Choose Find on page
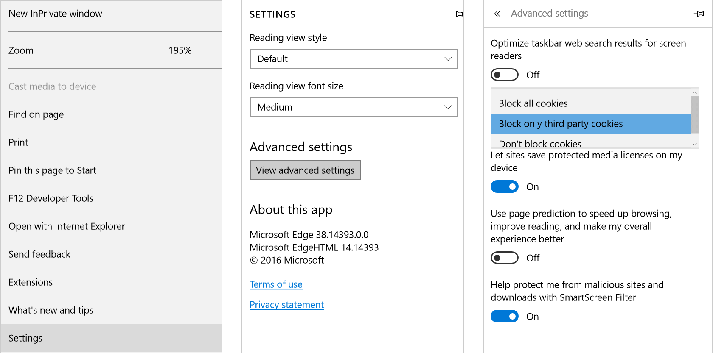This screenshot has width=713, height=353. click(x=111, y=114)
